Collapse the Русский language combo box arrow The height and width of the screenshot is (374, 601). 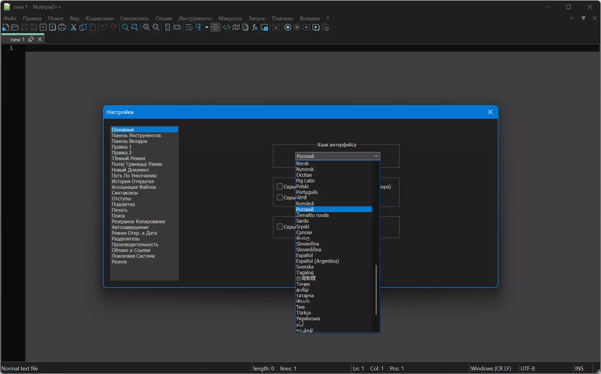[376, 156]
